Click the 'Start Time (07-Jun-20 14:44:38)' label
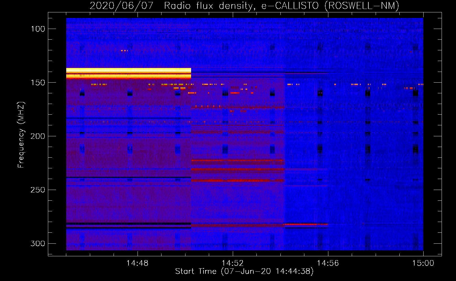Screen dimensions: 456x281 [244, 271]
